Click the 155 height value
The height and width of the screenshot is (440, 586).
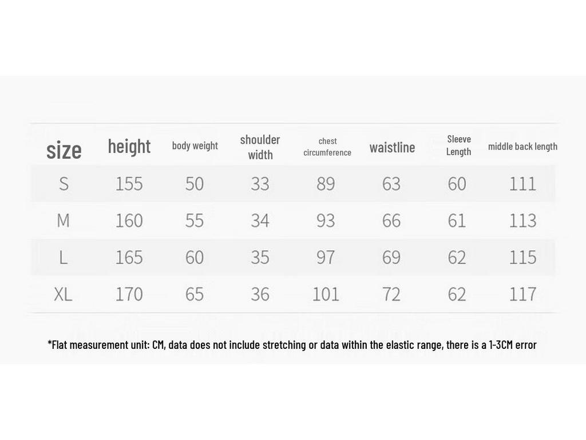[129, 184]
